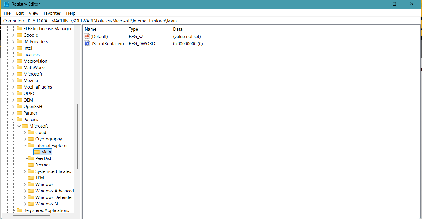Maximize the Registry Editor window
This screenshot has height=219, width=422.
[x=394, y=4]
